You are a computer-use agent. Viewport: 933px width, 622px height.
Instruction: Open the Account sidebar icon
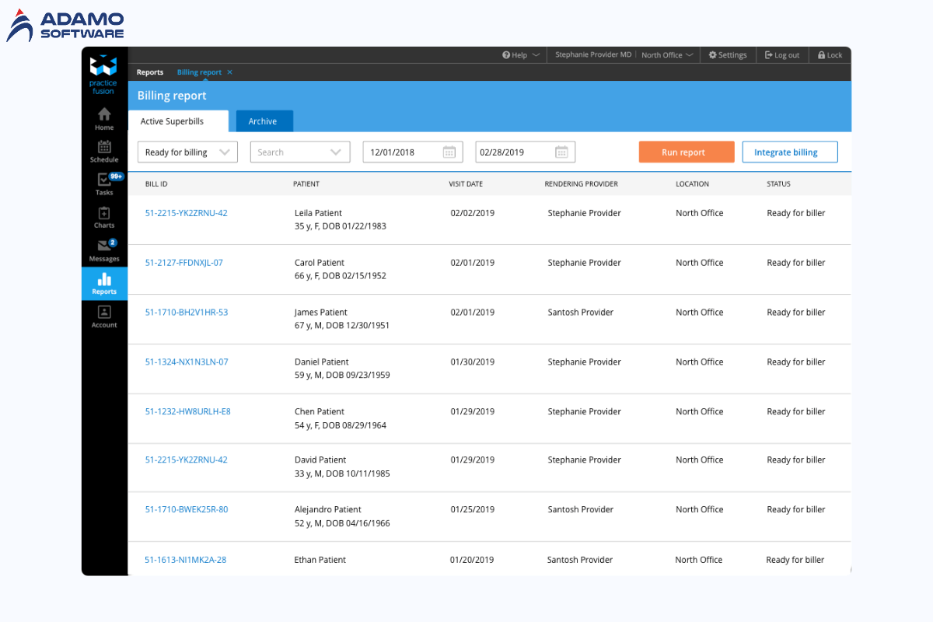click(104, 316)
